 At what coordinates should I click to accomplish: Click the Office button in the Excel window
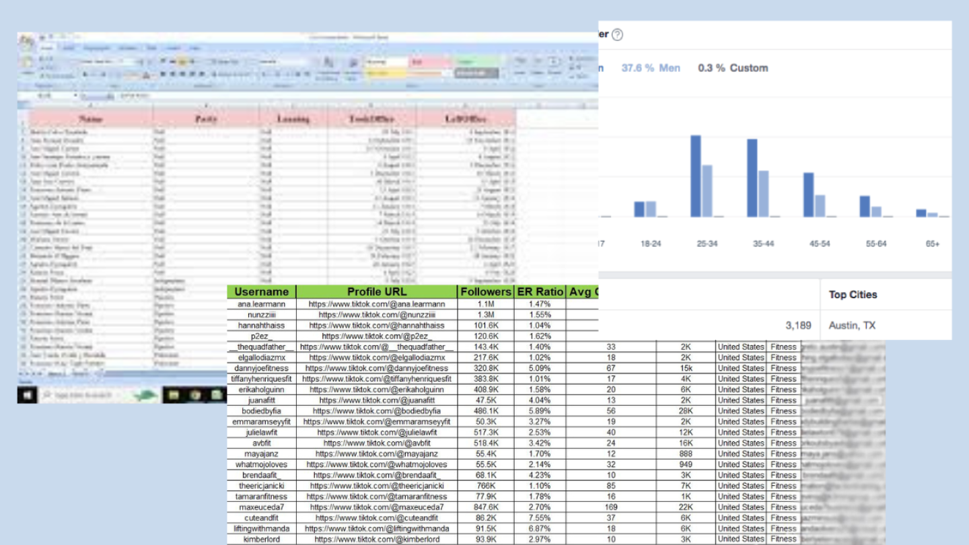(x=26, y=42)
